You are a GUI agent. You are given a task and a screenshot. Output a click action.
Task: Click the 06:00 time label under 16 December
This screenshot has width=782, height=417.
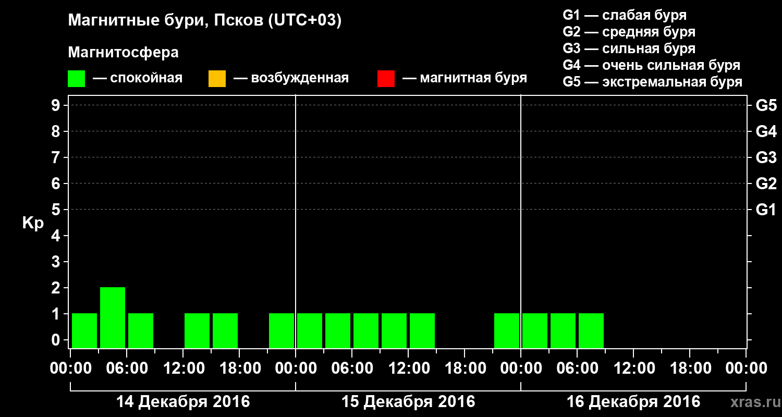(x=577, y=369)
